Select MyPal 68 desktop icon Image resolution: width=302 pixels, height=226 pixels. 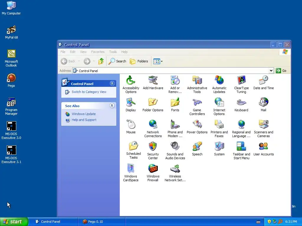12,32
